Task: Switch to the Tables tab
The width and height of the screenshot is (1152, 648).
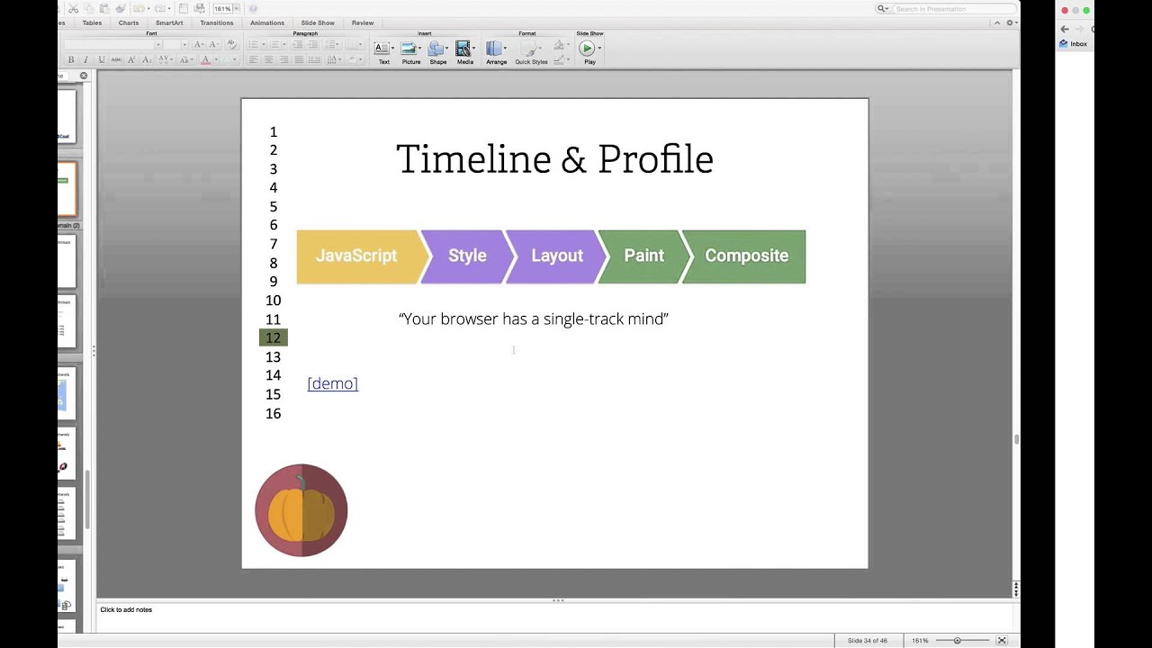Action: (92, 22)
